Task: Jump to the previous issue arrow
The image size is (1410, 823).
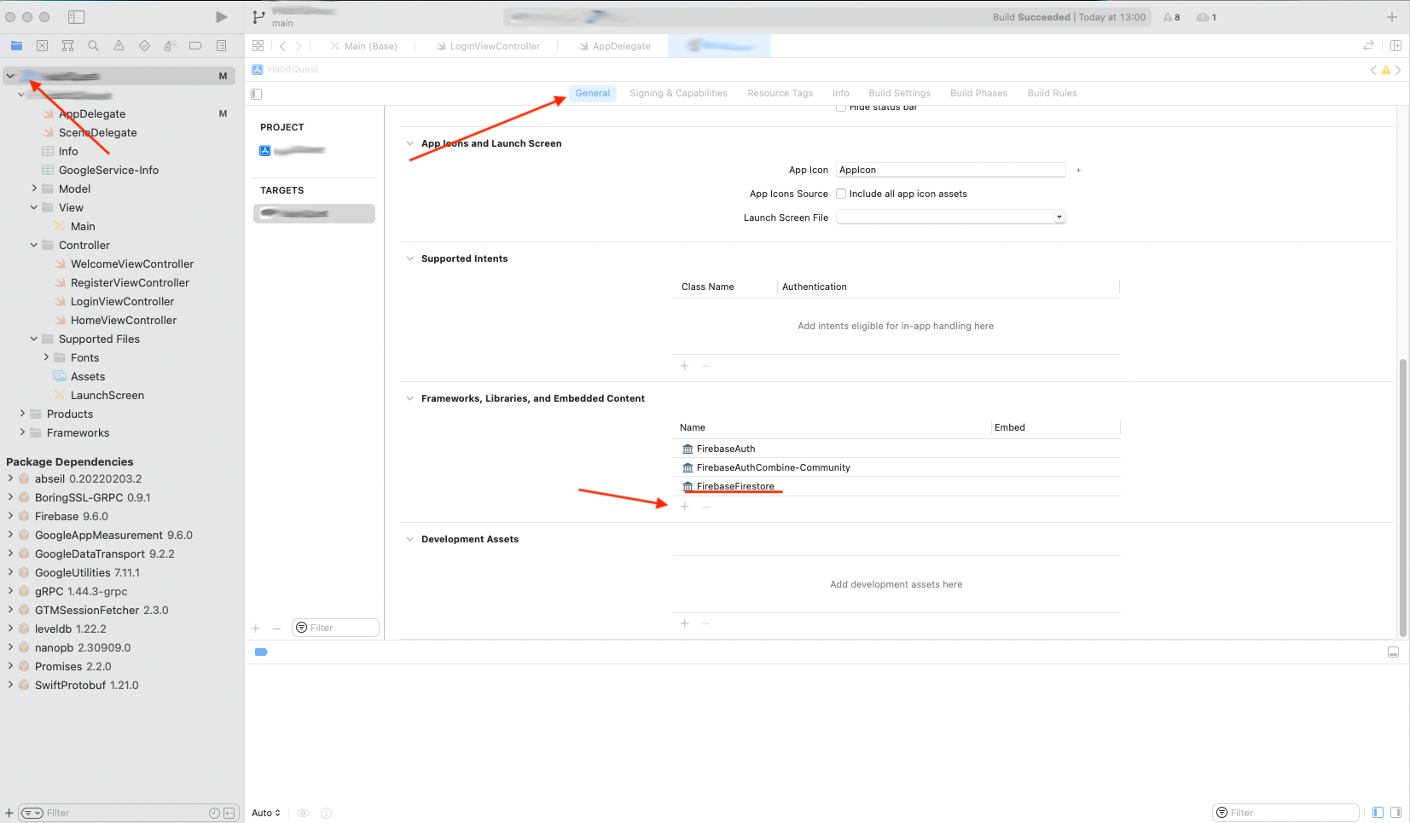Action: pos(1373,70)
